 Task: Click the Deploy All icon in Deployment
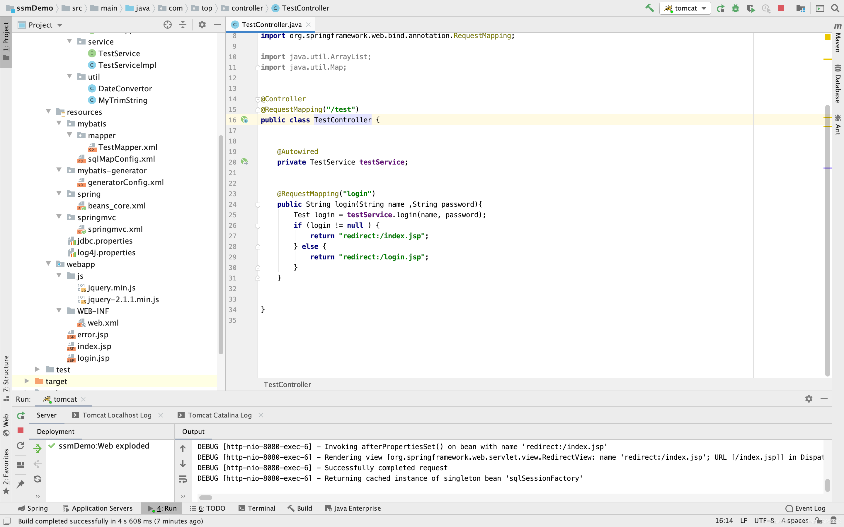(x=37, y=448)
